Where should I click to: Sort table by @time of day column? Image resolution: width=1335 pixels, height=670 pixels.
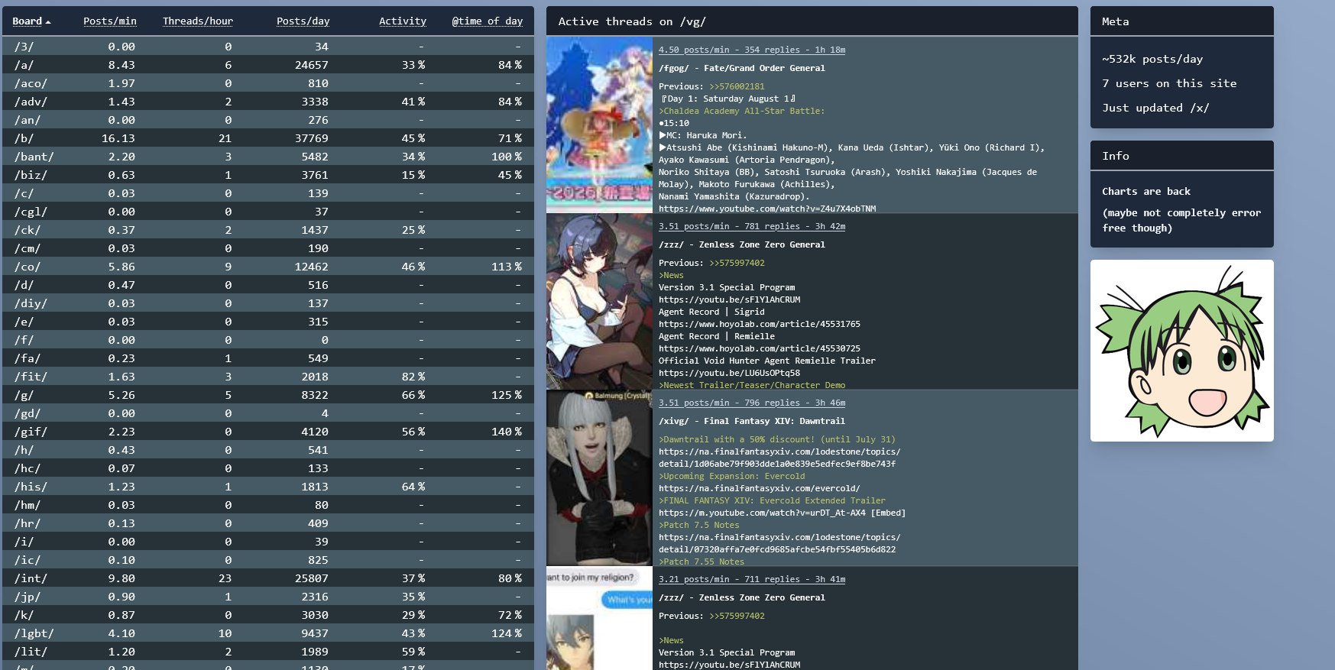[488, 21]
